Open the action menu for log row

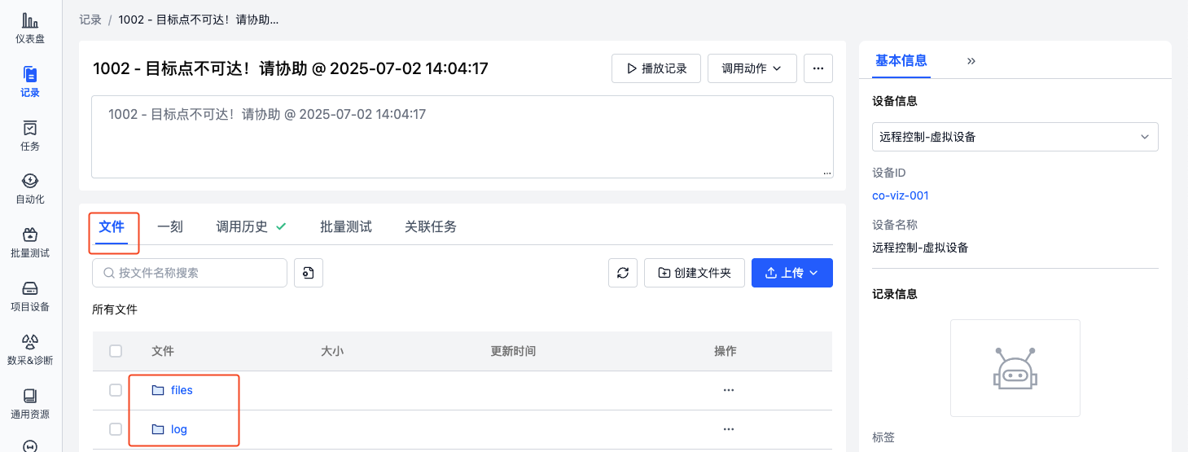pos(729,429)
